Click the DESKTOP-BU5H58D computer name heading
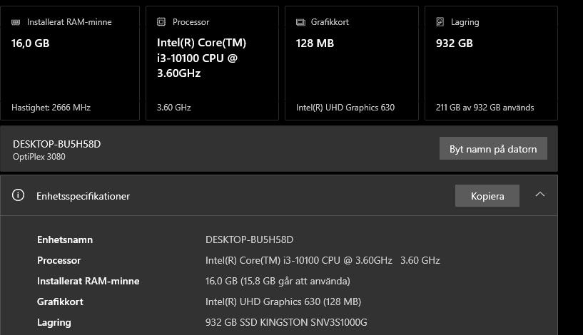The width and height of the screenshot is (583, 335). [57, 144]
